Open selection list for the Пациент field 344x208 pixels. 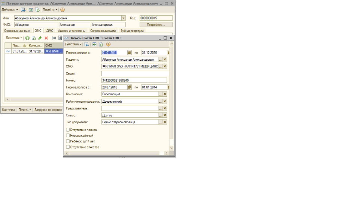161,60
